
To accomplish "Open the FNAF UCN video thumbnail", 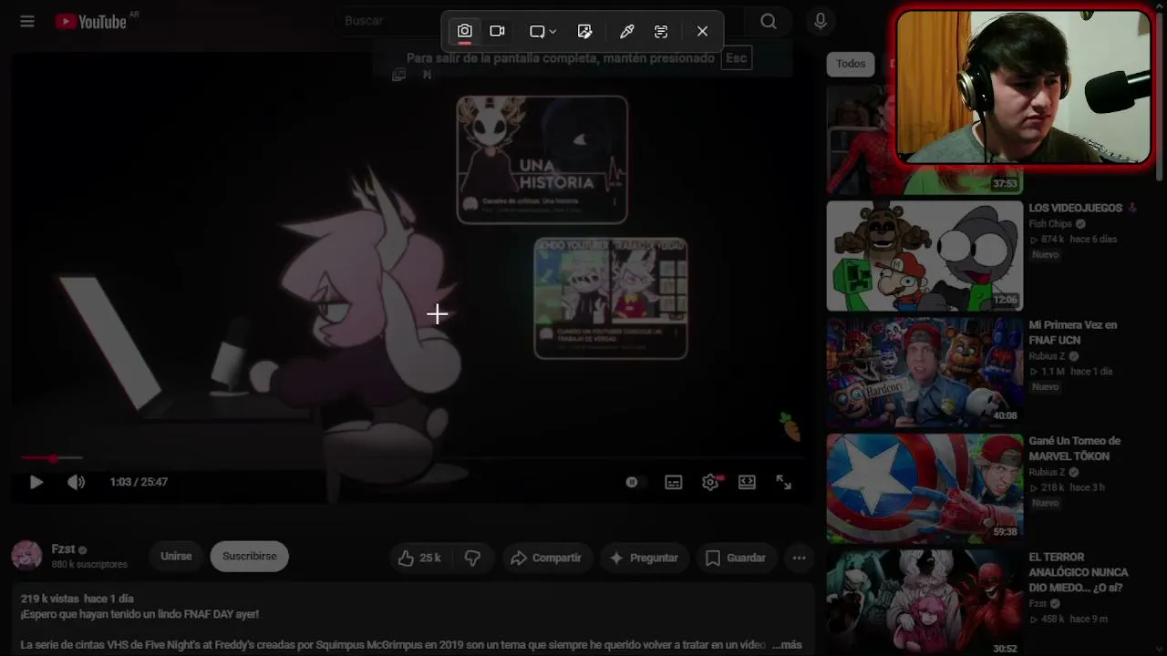I will point(924,373).
